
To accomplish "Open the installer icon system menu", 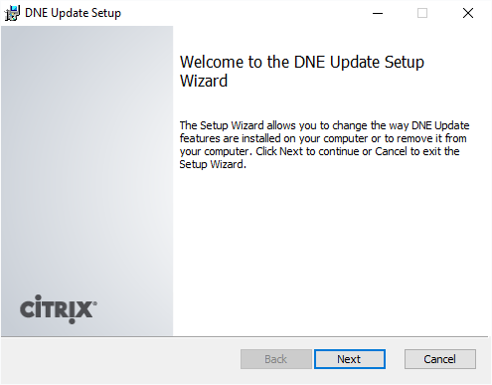I will (12, 13).
